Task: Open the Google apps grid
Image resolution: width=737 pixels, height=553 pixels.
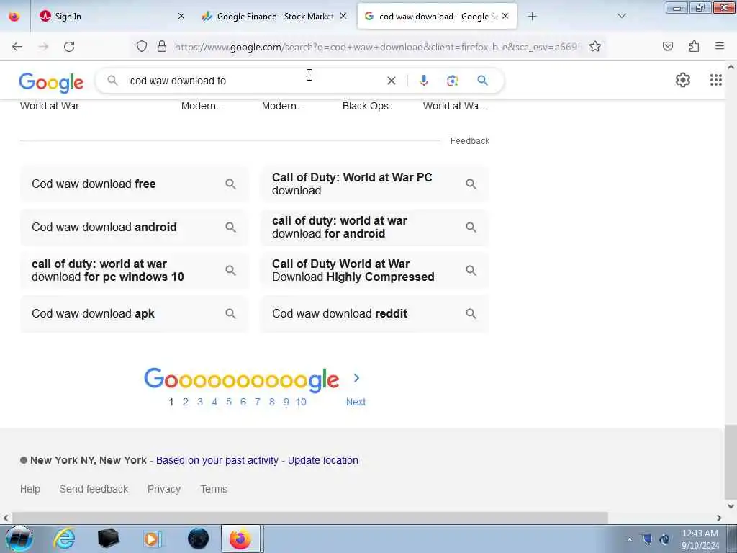Action: (716, 80)
